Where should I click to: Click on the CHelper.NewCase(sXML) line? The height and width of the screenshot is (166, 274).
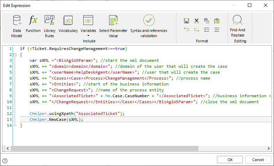(56, 119)
